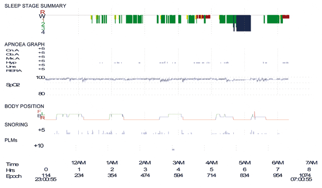322x188 pixels.
Task: Click the red REM block near 7AM
Action: [286, 17]
